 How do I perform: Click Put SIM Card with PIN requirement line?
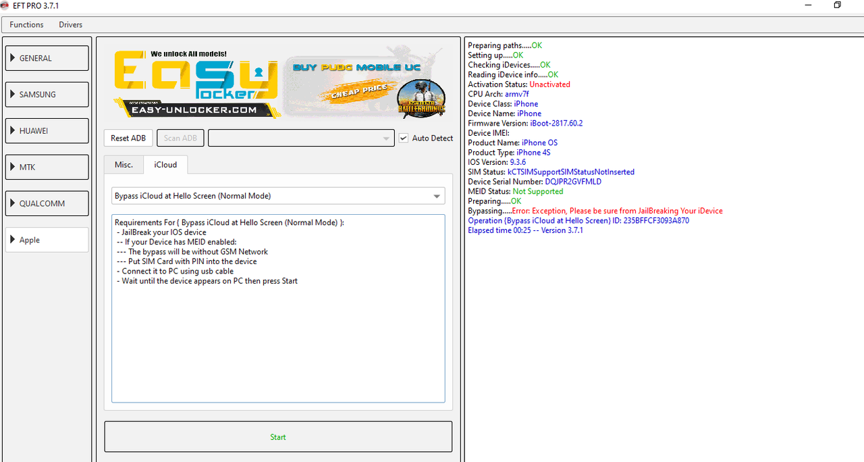(x=187, y=261)
